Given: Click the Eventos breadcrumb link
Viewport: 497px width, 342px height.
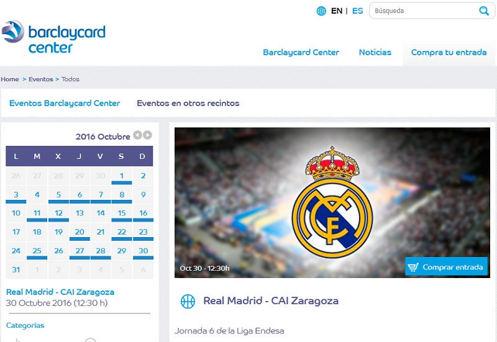Looking at the screenshot, I should 41,79.
